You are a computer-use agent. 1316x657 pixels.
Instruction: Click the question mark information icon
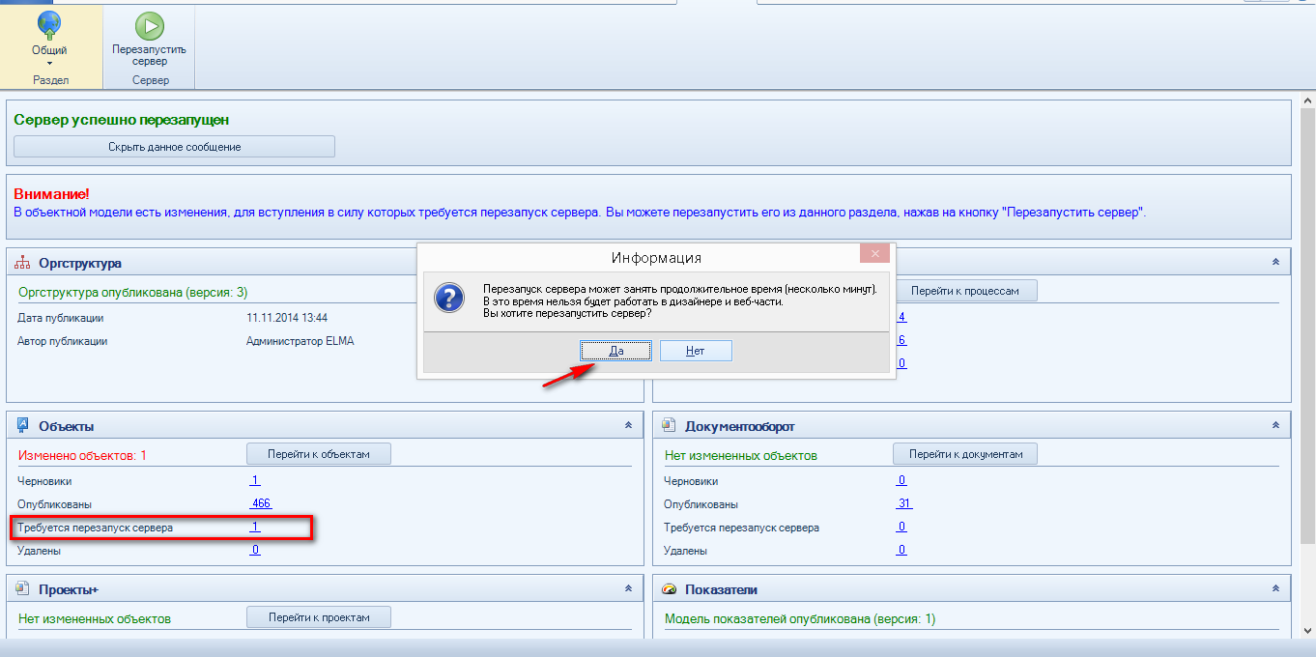coord(449,298)
